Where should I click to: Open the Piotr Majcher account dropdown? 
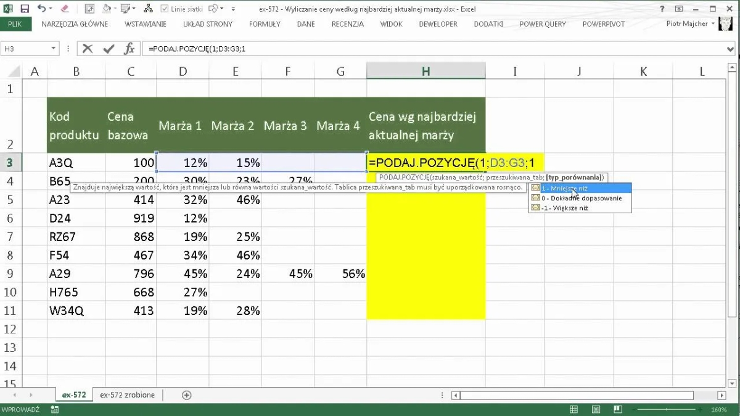pos(713,24)
